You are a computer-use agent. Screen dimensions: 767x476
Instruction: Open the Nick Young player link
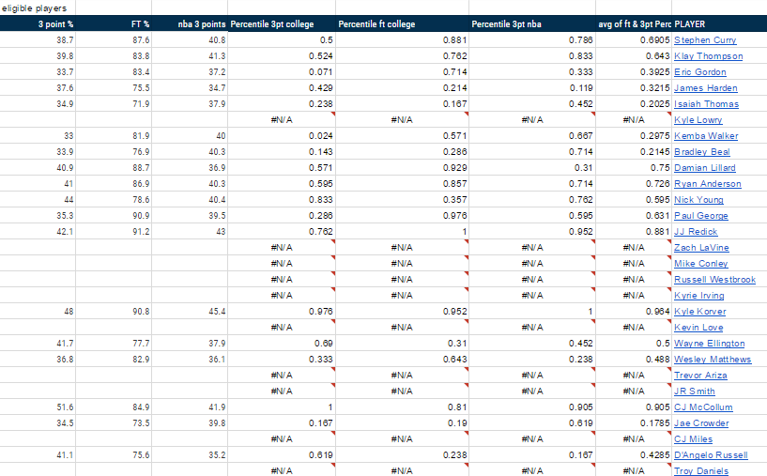tap(698, 200)
